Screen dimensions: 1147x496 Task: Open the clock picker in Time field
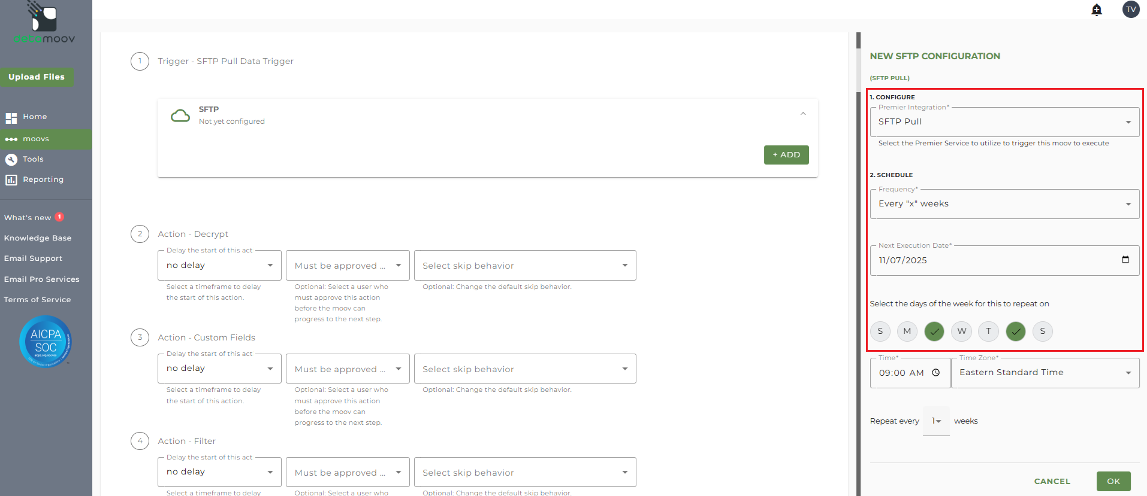(x=935, y=373)
